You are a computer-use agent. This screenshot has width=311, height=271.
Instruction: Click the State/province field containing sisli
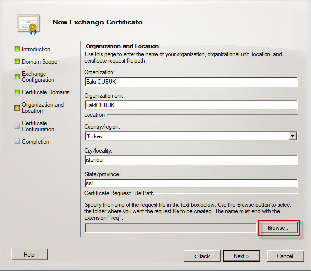click(191, 183)
